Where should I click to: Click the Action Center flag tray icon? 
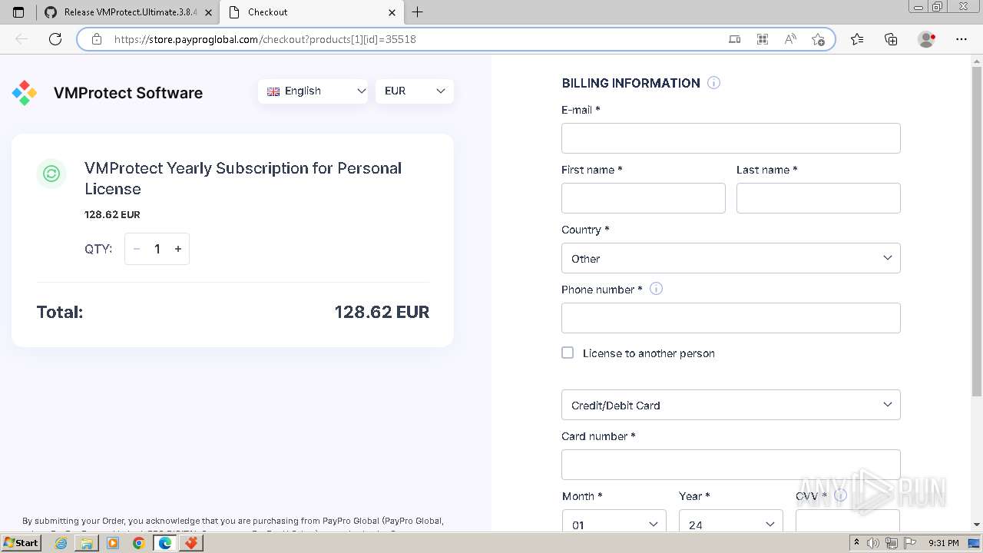pyautogui.click(x=909, y=543)
